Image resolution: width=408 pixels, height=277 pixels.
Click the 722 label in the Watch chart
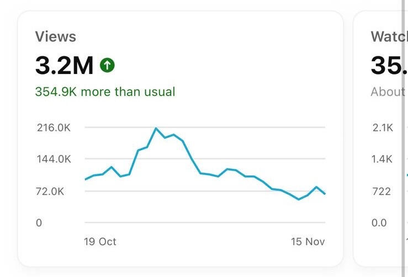pos(381,191)
